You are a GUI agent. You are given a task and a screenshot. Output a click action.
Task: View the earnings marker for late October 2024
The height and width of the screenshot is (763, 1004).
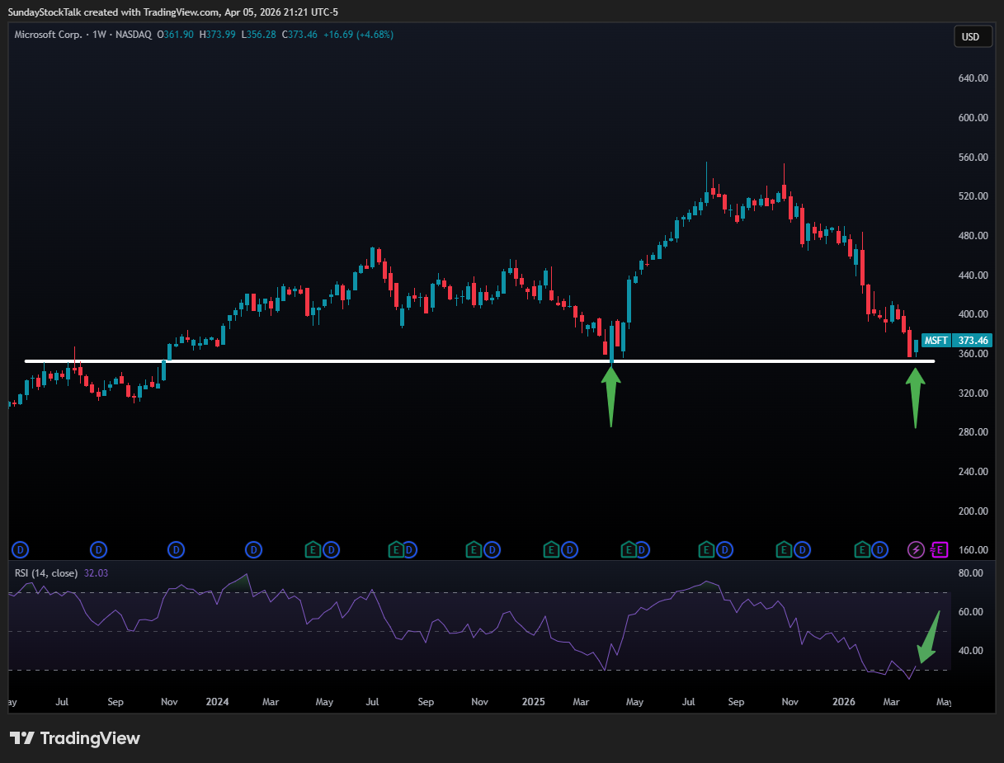[474, 549]
